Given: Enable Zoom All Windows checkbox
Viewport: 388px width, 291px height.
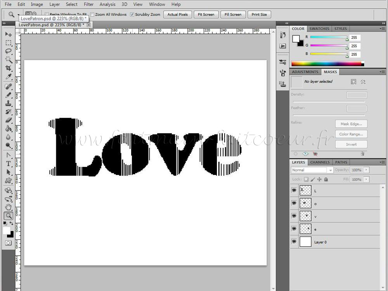Looking at the screenshot, I should click(x=92, y=15).
